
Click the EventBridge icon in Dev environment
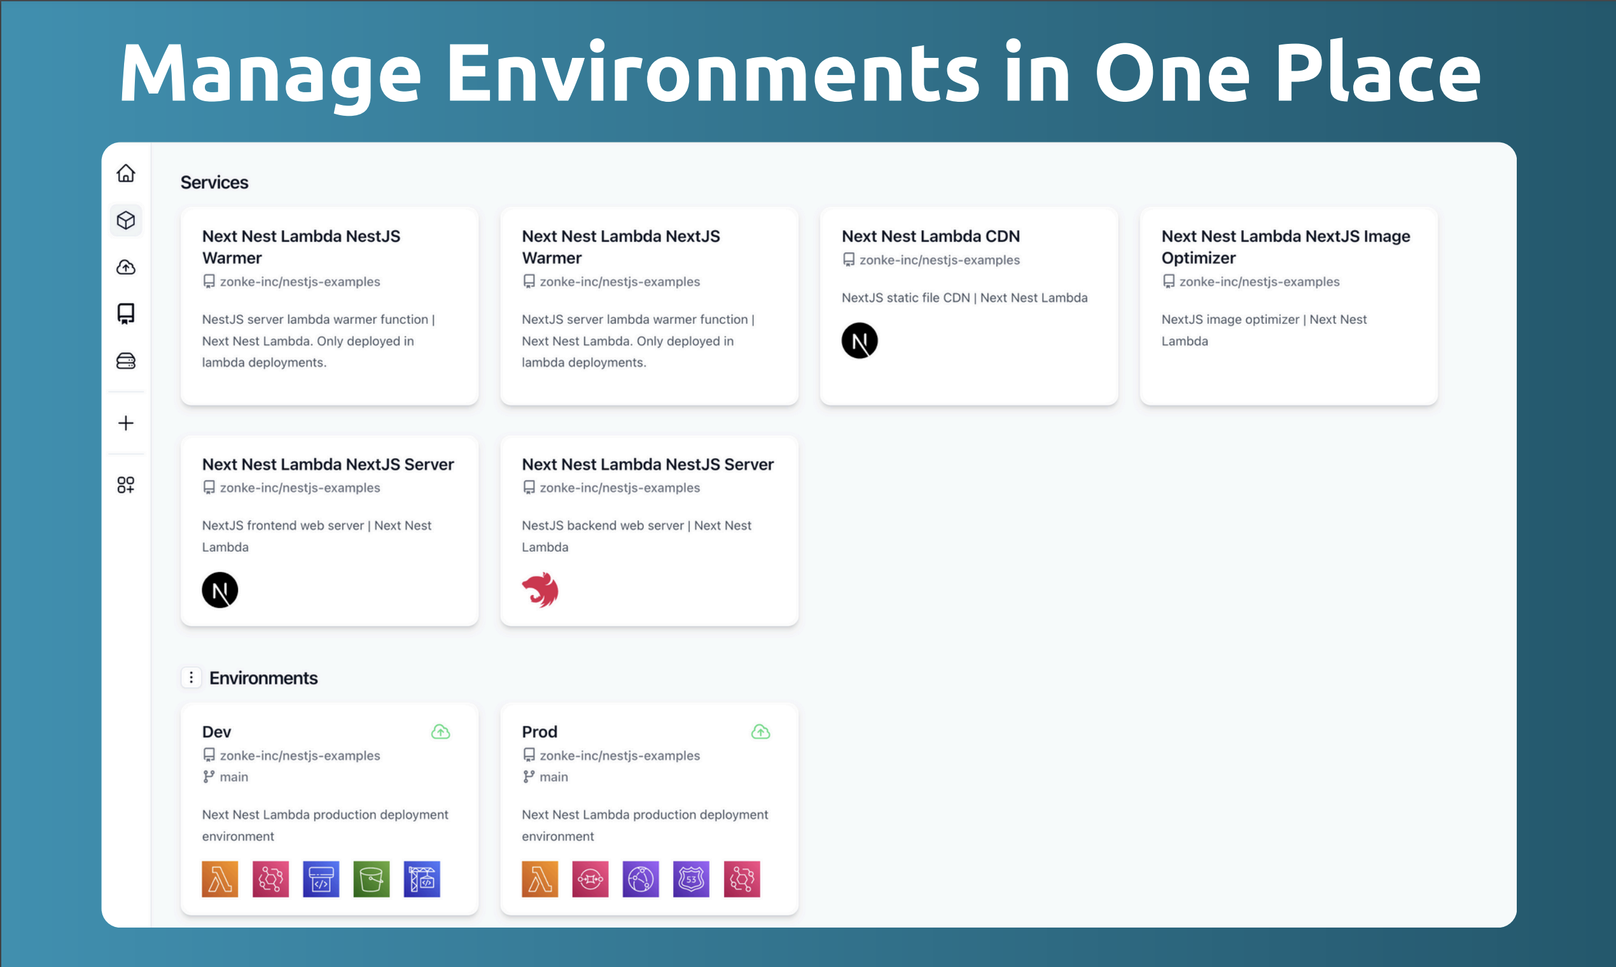(270, 879)
